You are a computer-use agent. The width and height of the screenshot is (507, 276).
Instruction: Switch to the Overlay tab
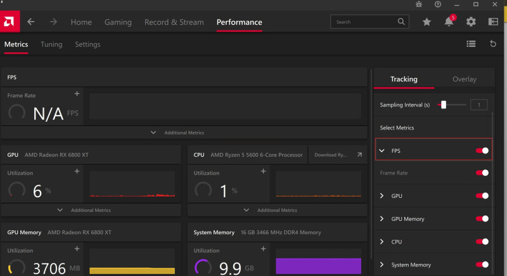tap(465, 79)
